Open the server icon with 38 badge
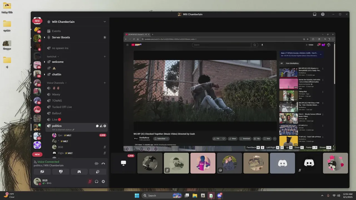 pos(37,65)
